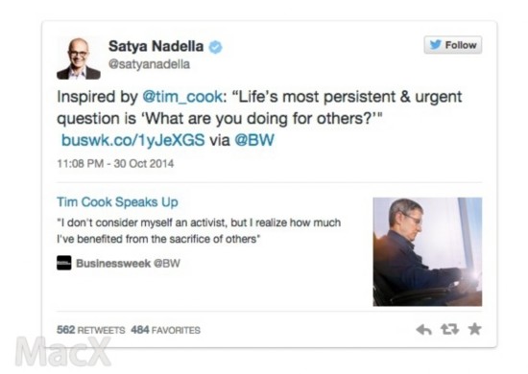
Task: Click the Satya Nadella display name
Action: tap(156, 46)
